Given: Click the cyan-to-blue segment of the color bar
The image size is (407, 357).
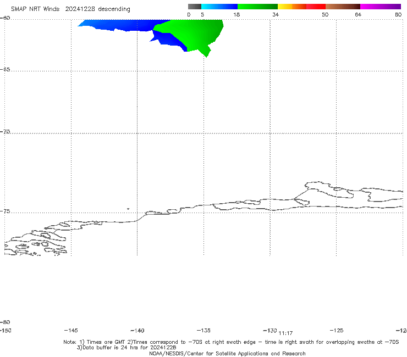Looking at the screenshot, I should (x=219, y=7).
